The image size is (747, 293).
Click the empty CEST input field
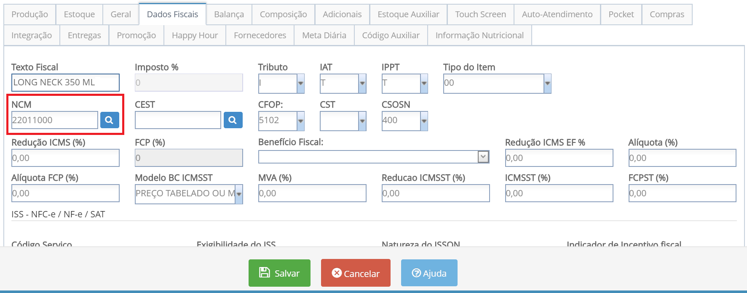178,120
